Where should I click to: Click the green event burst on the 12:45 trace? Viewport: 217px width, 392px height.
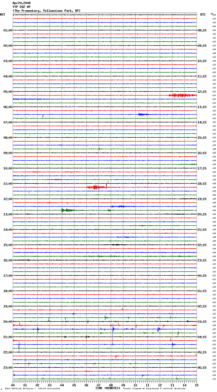point(68,210)
